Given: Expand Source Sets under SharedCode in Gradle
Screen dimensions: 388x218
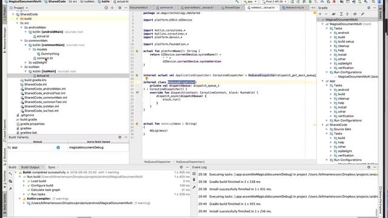Looking at the screenshot, I should pyautogui.click(x=327, y=129).
